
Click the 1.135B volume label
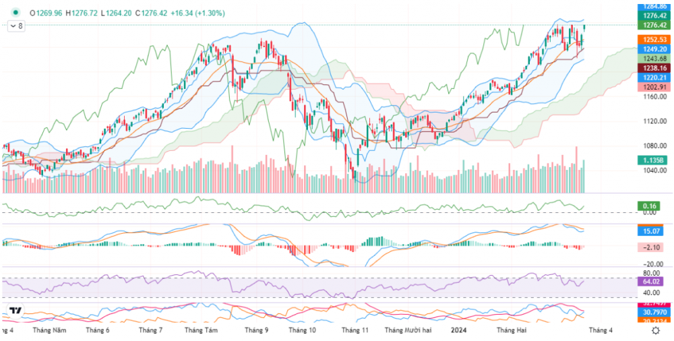(653, 160)
